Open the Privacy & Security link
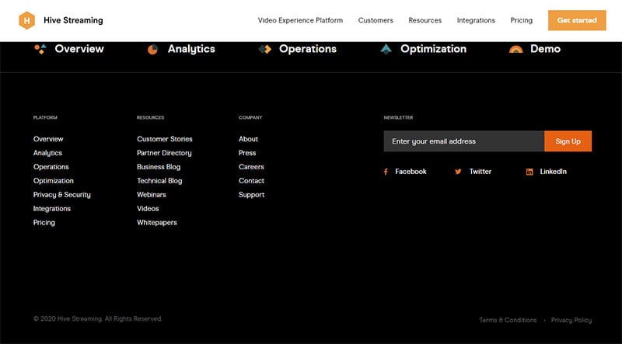The width and height of the screenshot is (622, 344). tap(62, 195)
